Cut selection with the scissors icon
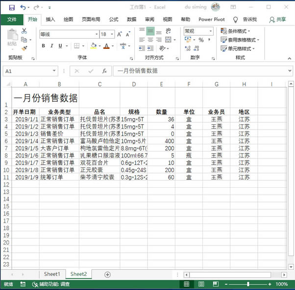 pyautogui.click(x=24, y=31)
